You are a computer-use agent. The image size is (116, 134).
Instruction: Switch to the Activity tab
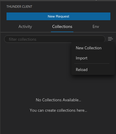pyautogui.click(x=25, y=27)
